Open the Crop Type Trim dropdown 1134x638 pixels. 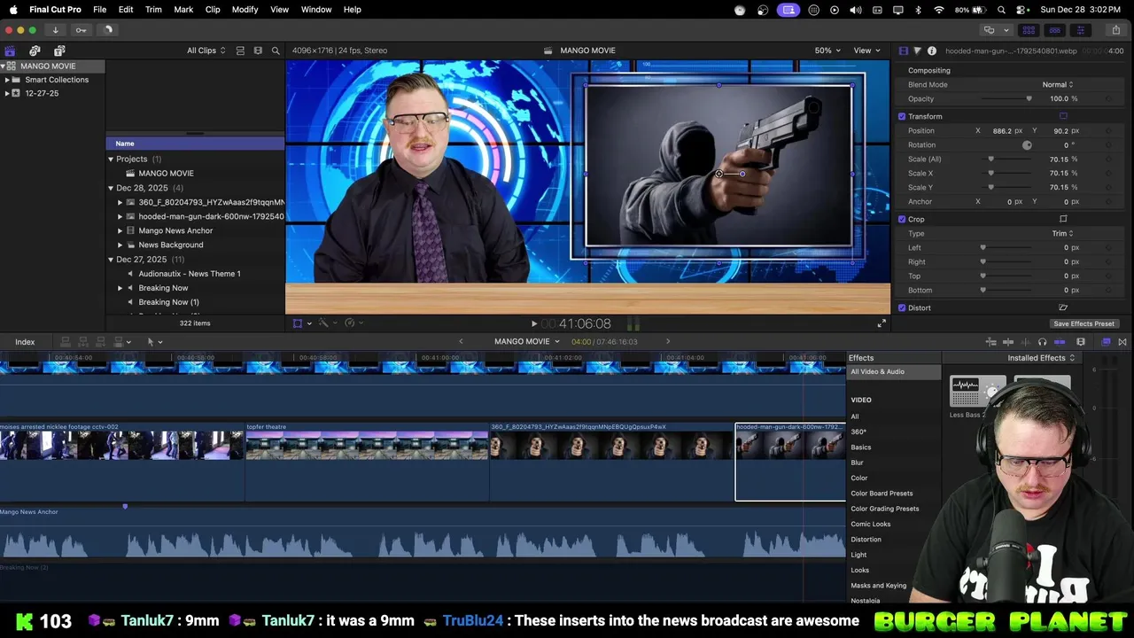click(1062, 233)
